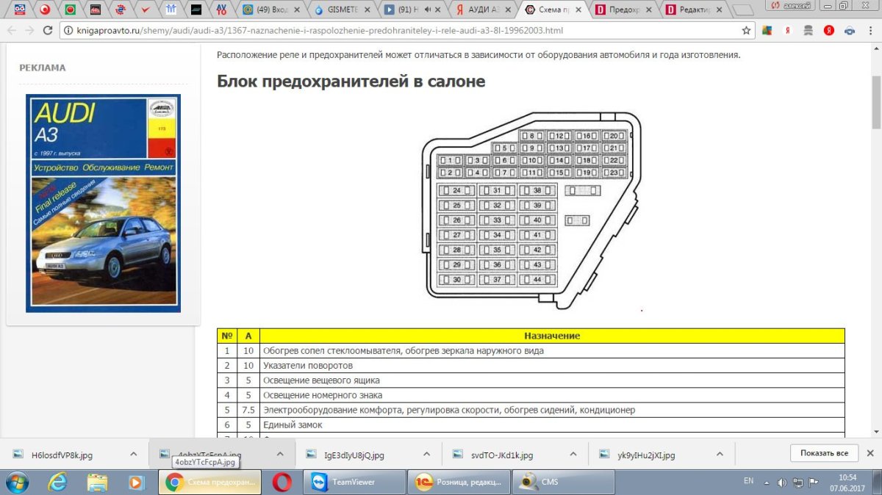882x495 pixels.
Task: Open the antivirus extension icon
Action: point(767,32)
